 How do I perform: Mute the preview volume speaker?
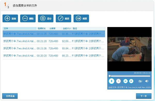click(x=147, y=81)
